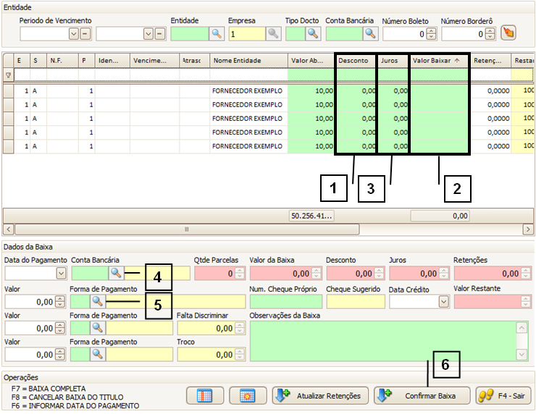
Task: Expand the Data Crédito dropdown
Action: 443,302
